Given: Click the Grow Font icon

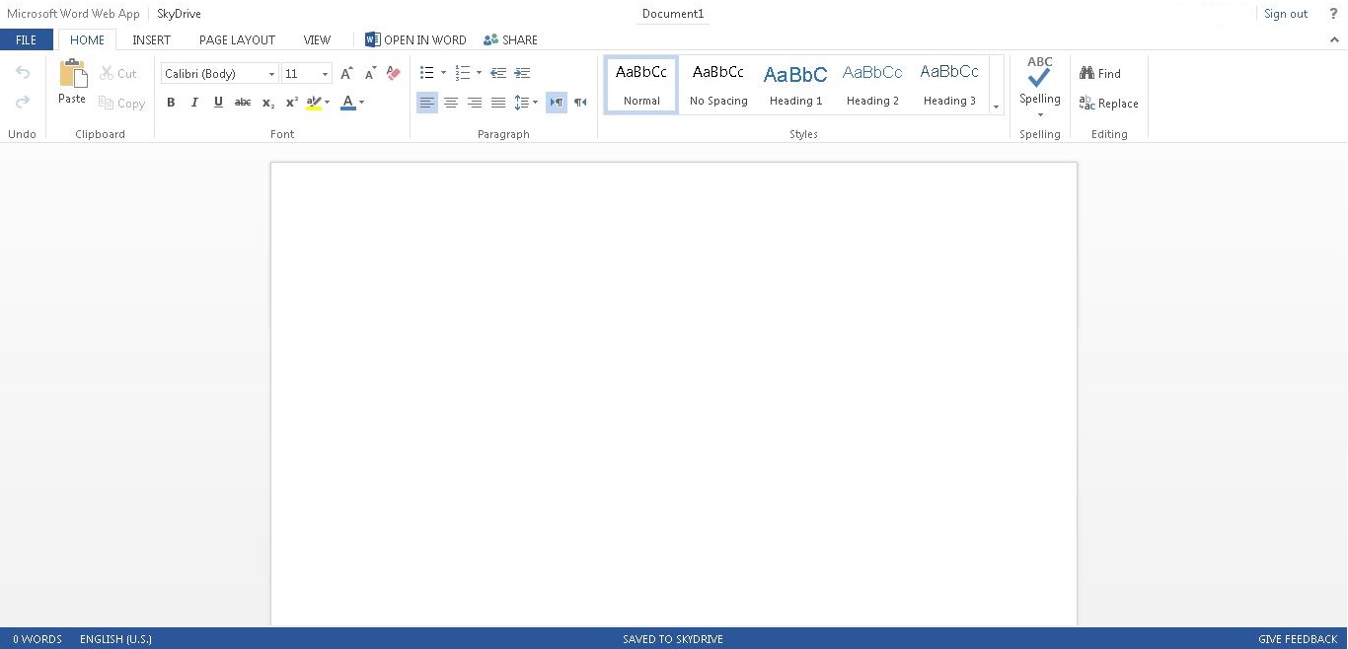Looking at the screenshot, I should click(346, 73).
